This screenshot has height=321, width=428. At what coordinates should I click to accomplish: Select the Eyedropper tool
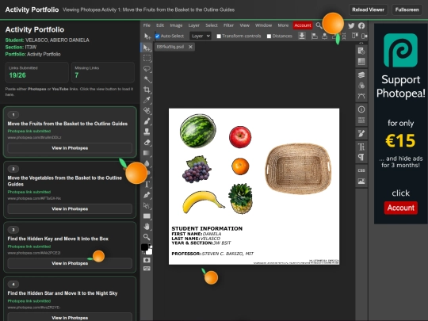pyautogui.click(x=147, y=100)
